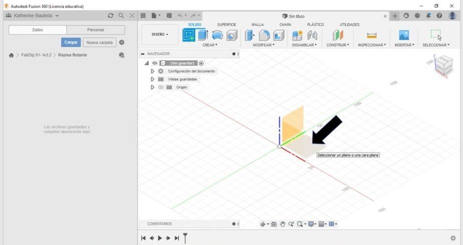The image size is (463, 245).
Task: Open the DISEÑO workspace dropdown
Action: pyautogui.click(x=160, y=35)
